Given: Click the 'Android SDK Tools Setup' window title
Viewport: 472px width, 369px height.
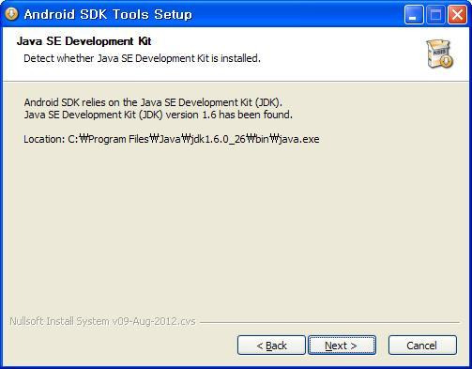Looking at the screenshot, I should [108, 14].
